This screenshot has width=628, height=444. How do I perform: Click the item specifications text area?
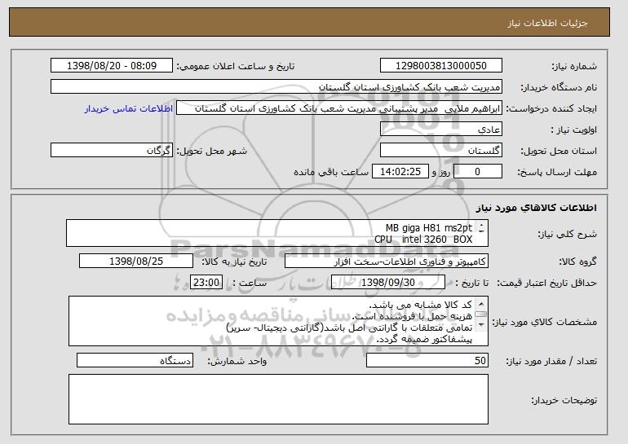coord(278,321)
